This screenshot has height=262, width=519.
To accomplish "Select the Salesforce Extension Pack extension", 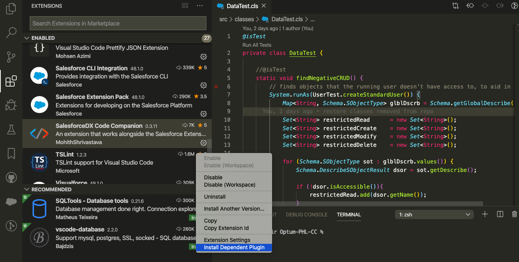I will pos(117,105).
